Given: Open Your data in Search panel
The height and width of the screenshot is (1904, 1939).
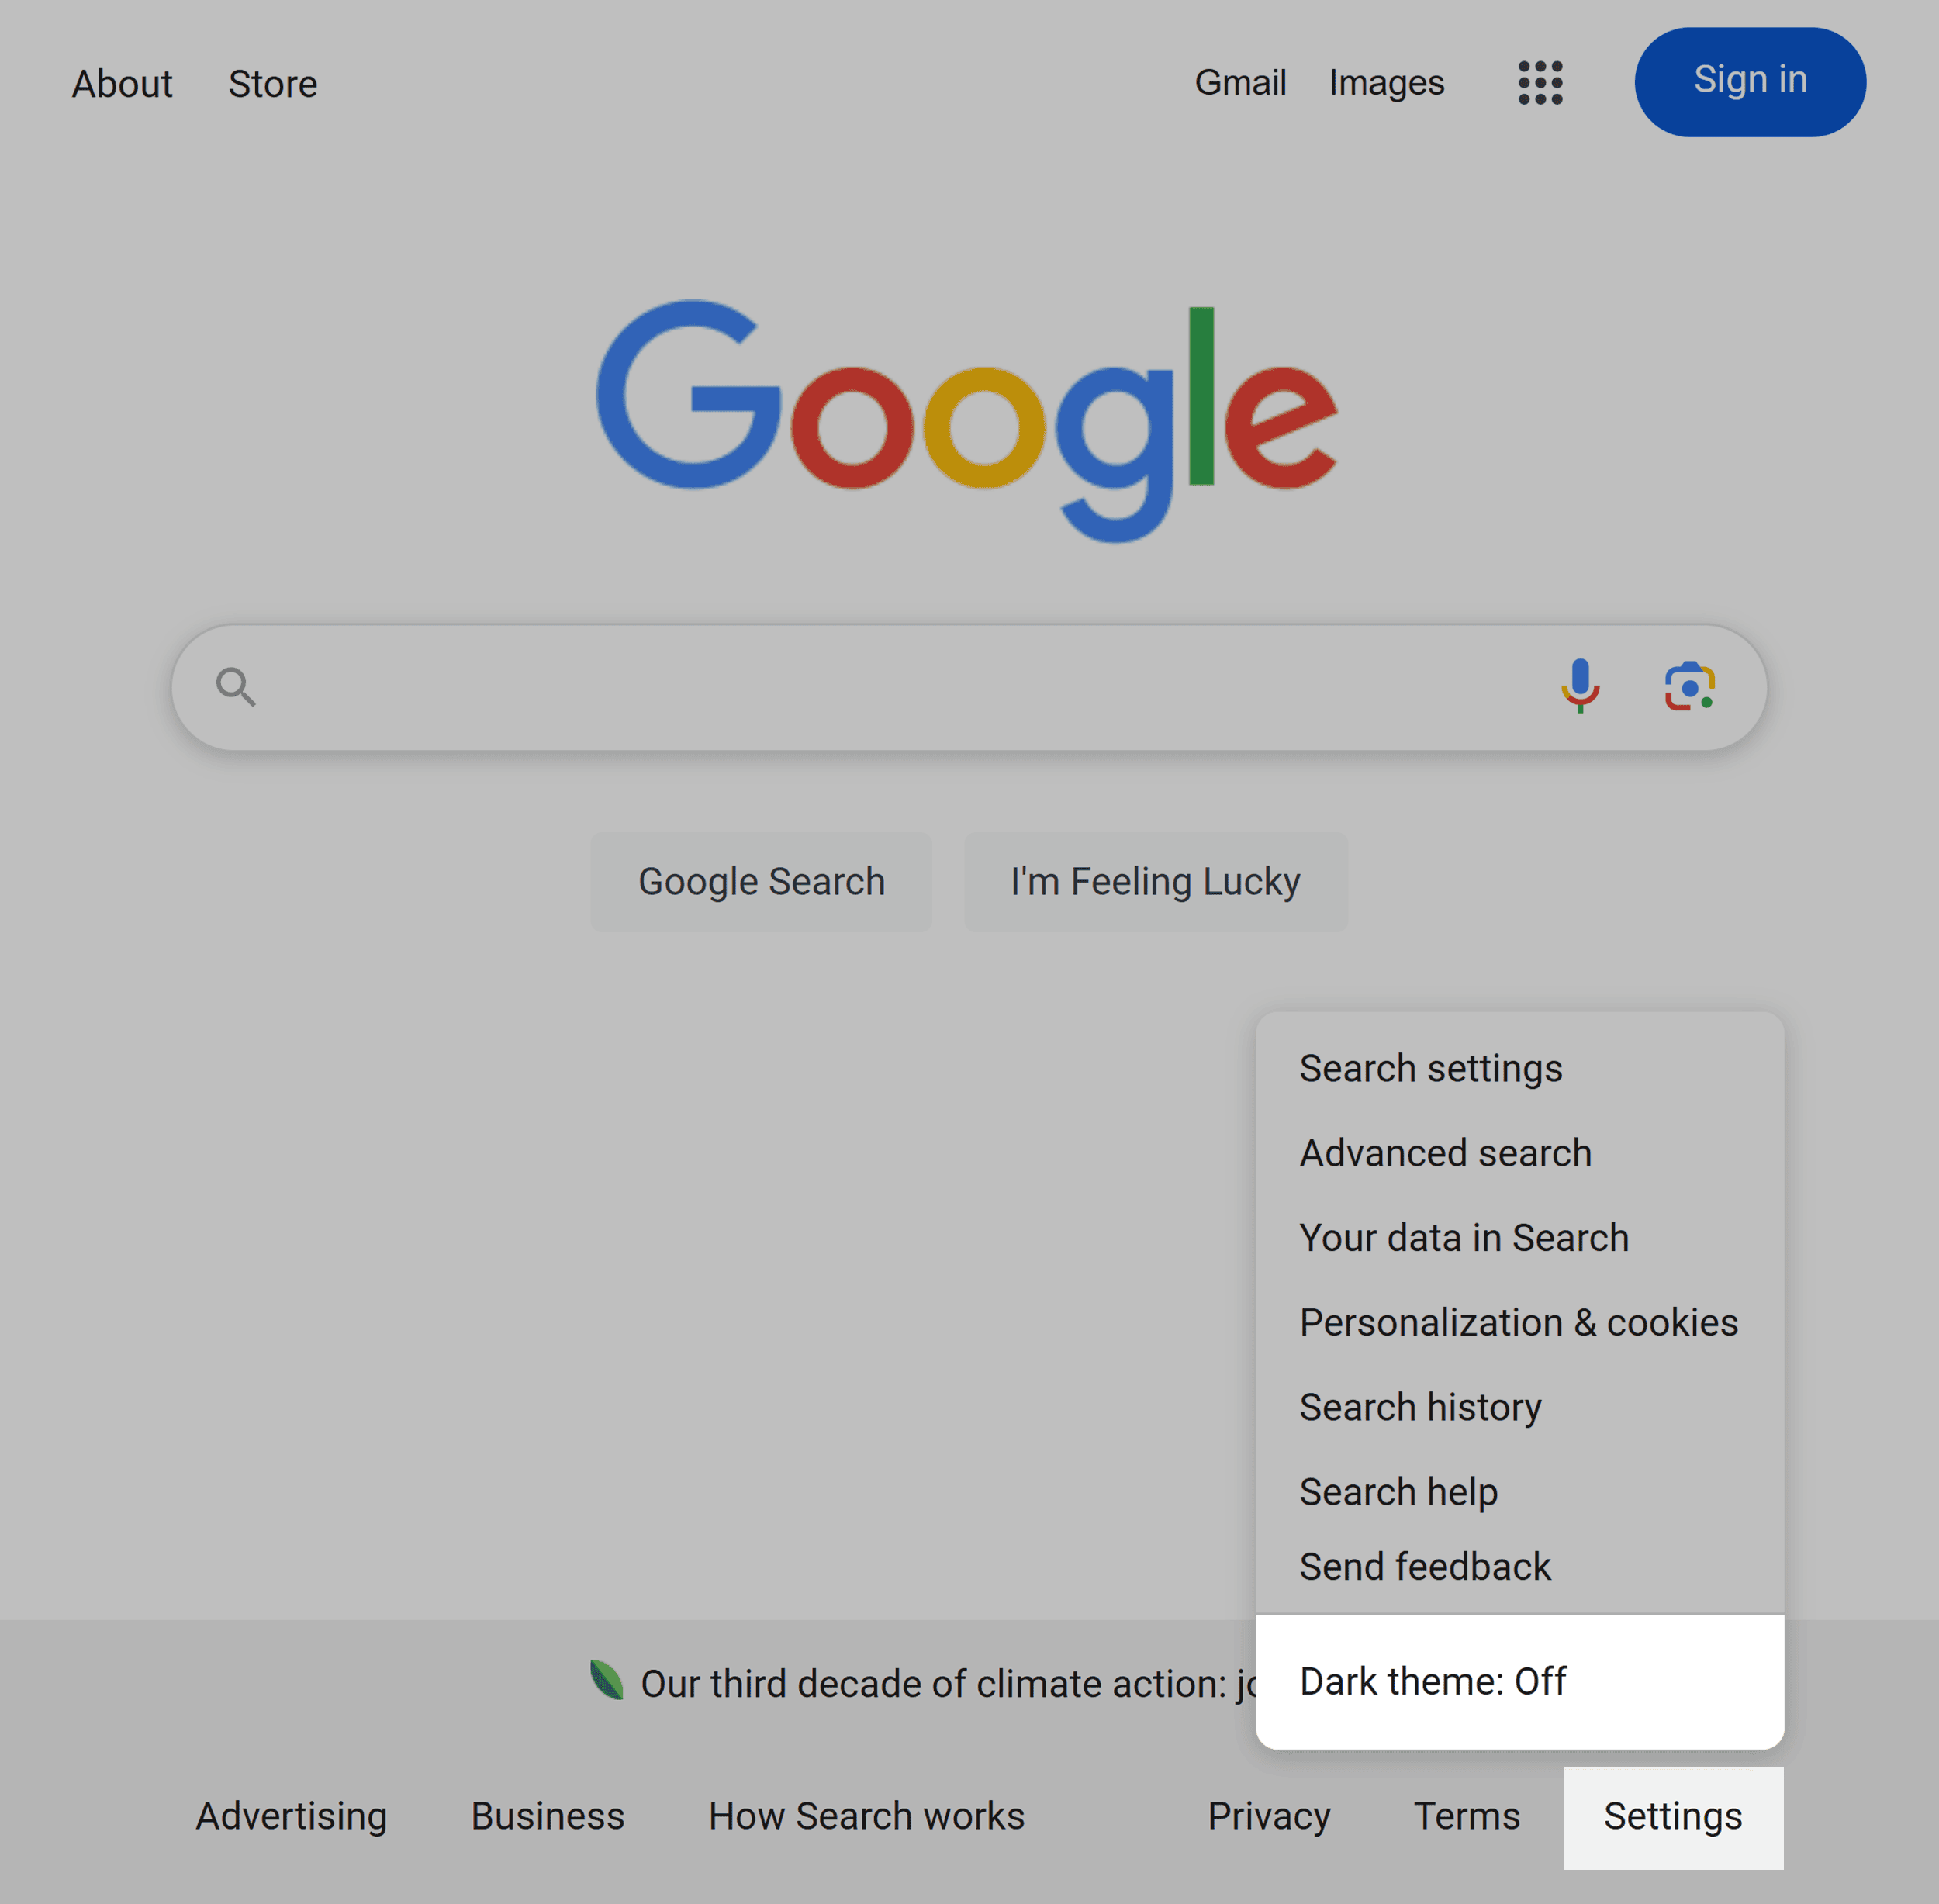Looking at the screenshot, I should coord(1464,1238).
